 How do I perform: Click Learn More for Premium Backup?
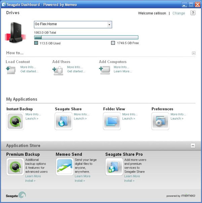[x=33, y=176]
